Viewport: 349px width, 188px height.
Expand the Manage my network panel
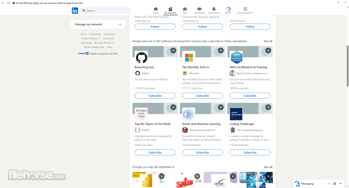pos(98,24)
